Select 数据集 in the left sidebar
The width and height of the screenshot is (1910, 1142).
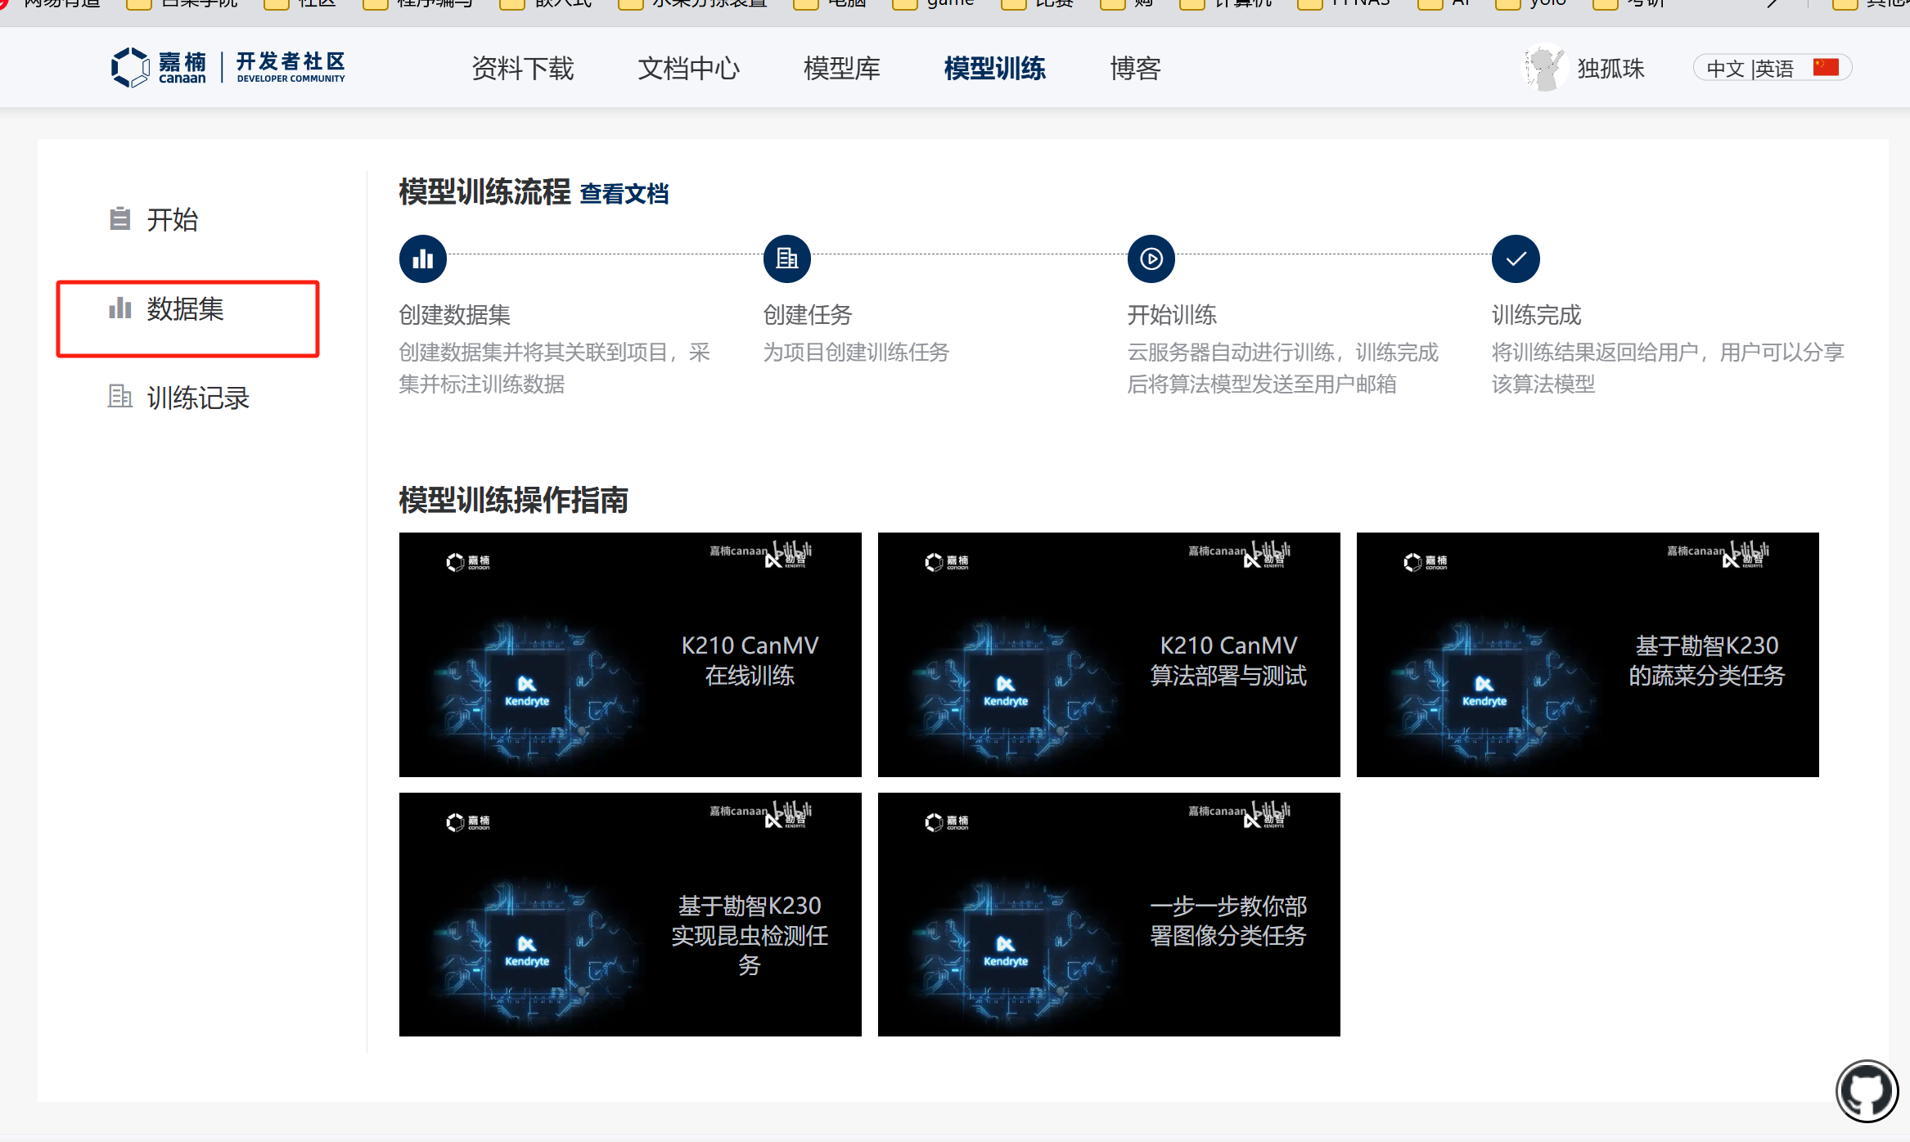185,309
